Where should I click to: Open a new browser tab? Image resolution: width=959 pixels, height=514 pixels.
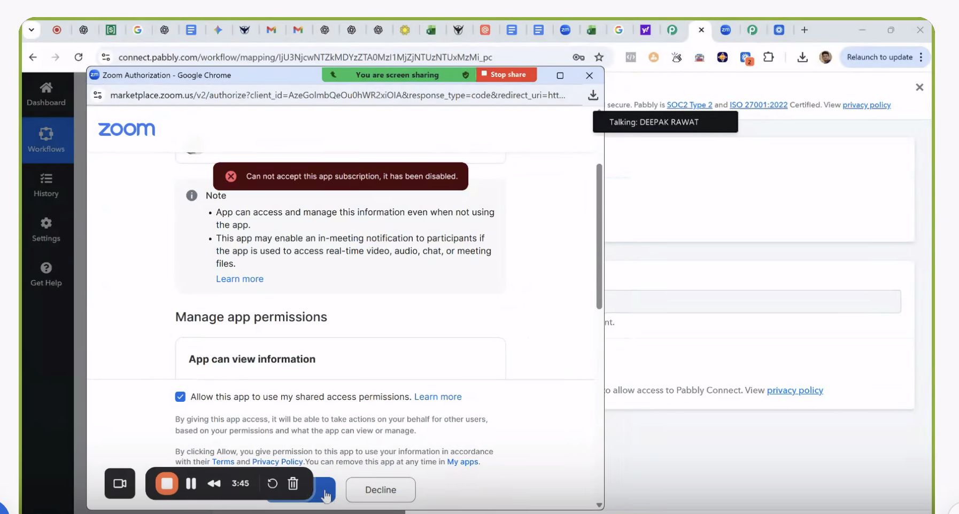click(x=804, y=30)
